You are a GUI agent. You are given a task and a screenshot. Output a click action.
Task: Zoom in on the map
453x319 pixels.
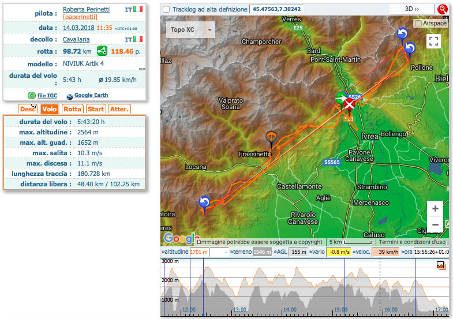[435, 209]
